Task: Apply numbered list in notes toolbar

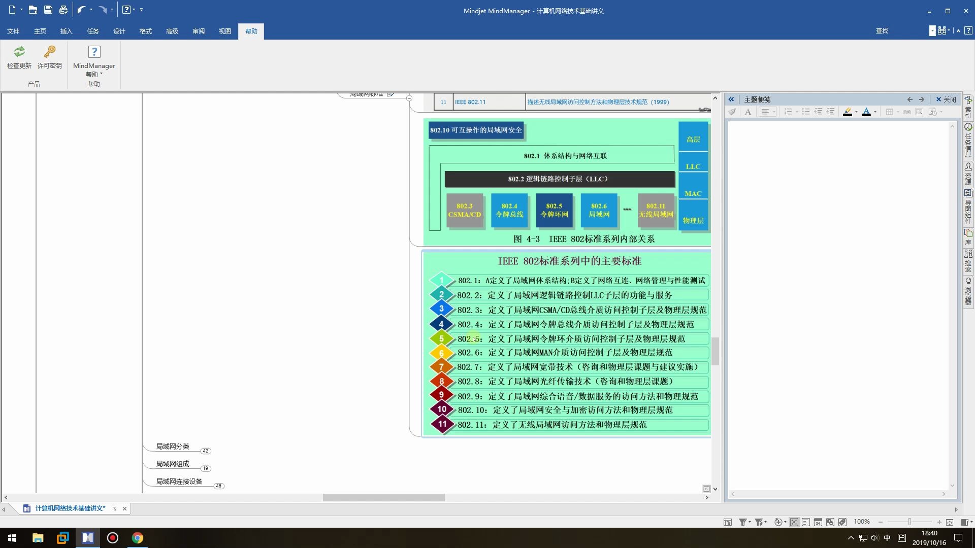Action: click(788, 112)
